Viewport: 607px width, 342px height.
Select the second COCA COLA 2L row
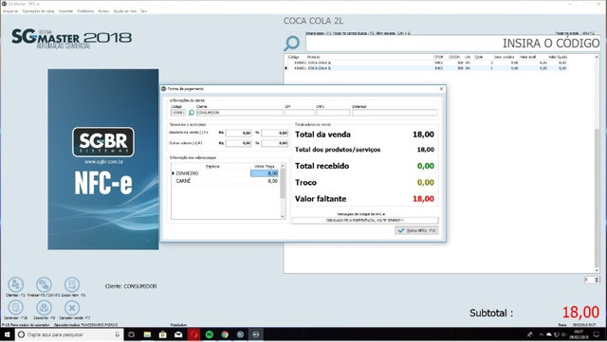(426, 68)
